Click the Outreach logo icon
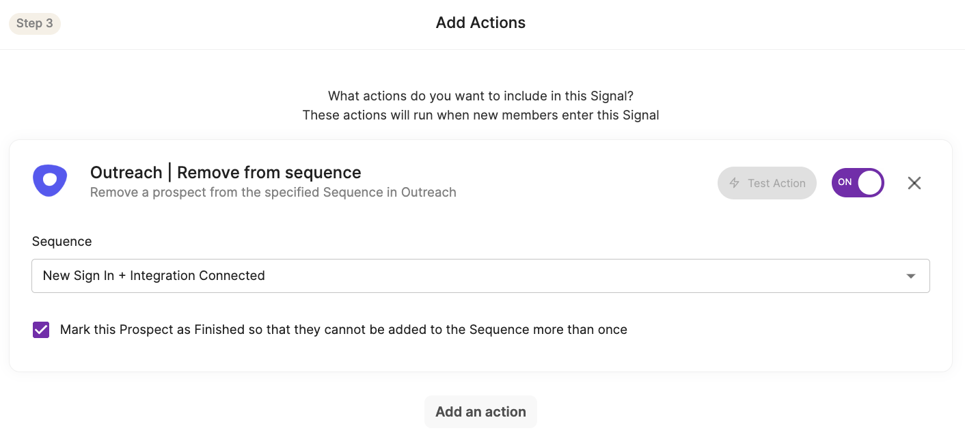The width and height of the screenshot is (965, 448). pyautogui.click(x=50, y=181)
